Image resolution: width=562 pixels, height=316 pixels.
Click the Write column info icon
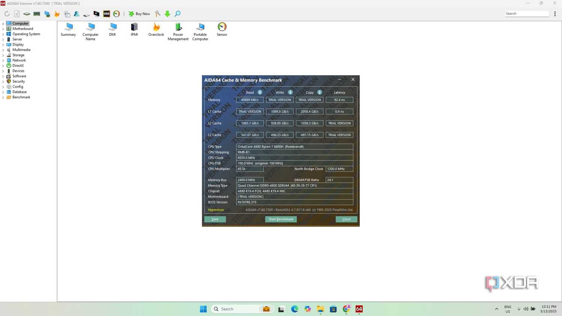pos(290,92)
